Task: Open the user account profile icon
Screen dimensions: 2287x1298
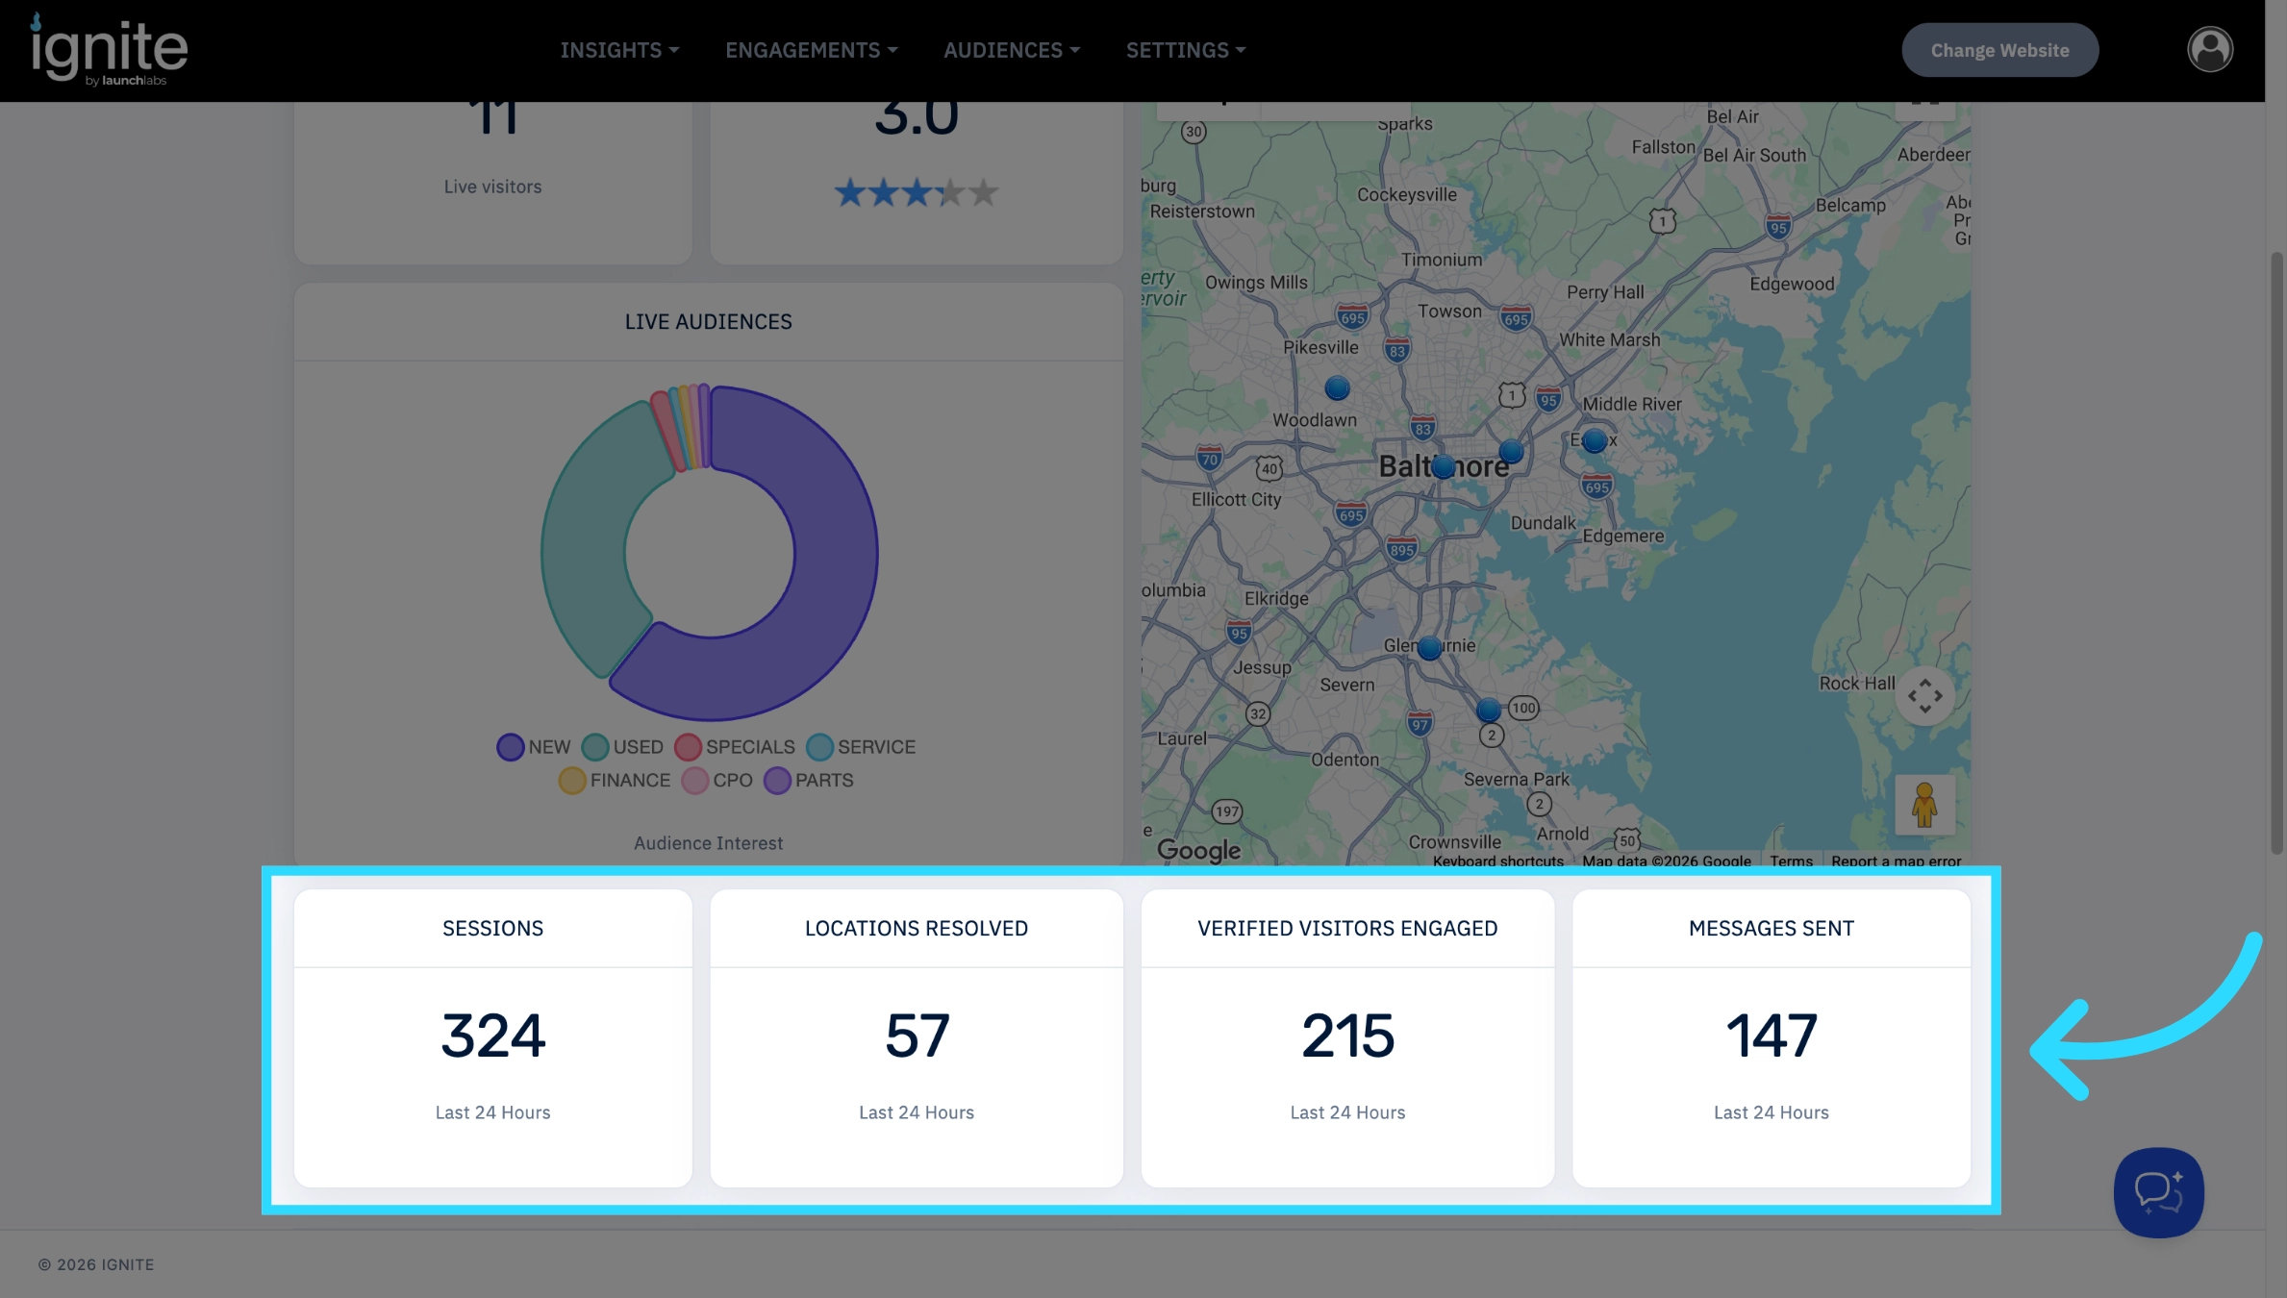Action: click(2210, 49)
